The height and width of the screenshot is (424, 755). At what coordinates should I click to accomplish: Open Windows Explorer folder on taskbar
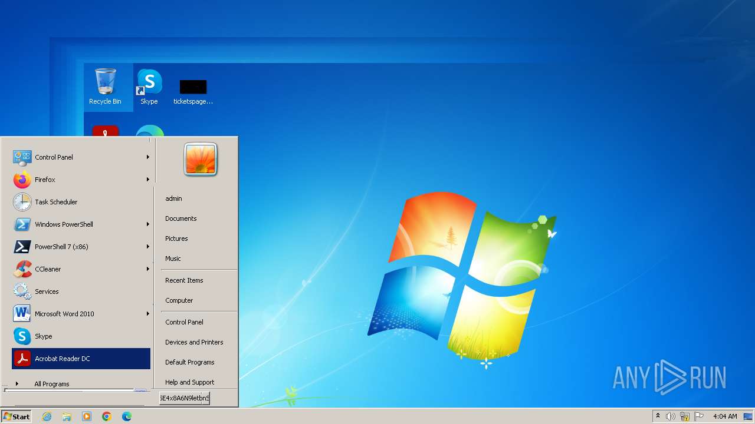point(67,416)
